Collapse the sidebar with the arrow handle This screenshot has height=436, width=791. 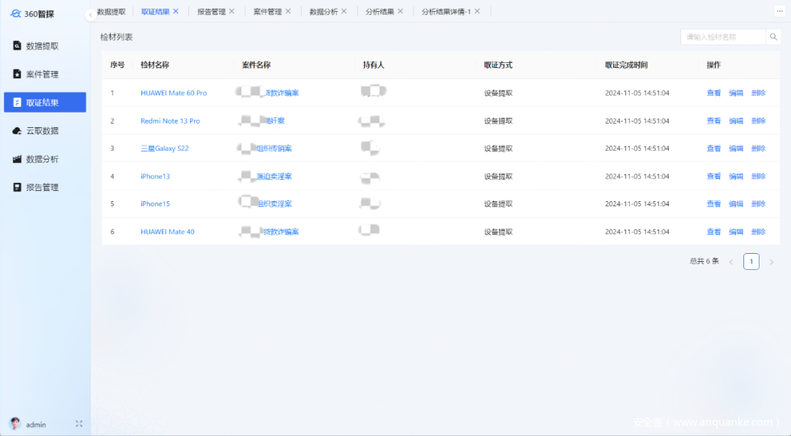(x=91, y=15)
